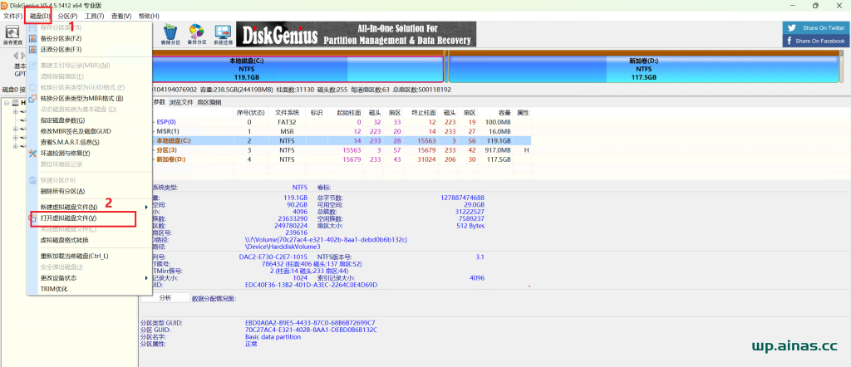Viewport: 851px width, 367px height.
Task: Click previous disk left arrow
Action: tap(15, 56)
